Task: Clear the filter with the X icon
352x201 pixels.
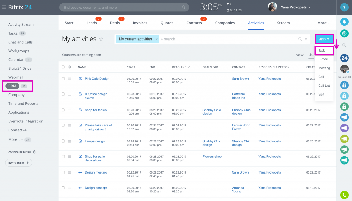Action: click(306, 39)
